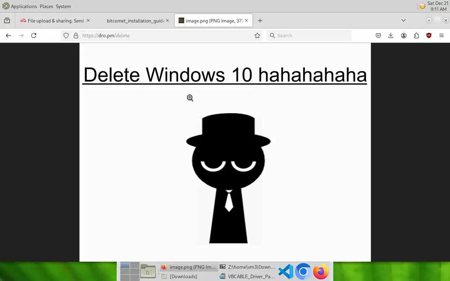450x281 pixels.
Task: Click the uBlock Origin shield icon
Action: pyautogui.click(x=429, y=35)
